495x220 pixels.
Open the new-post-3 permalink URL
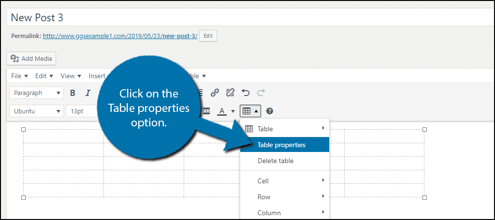(120, 36)
